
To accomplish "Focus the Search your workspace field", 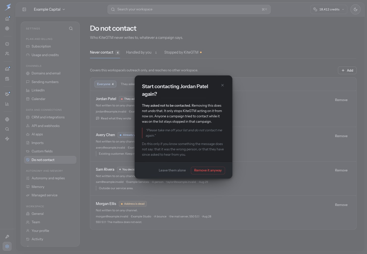I will point(189,9).
